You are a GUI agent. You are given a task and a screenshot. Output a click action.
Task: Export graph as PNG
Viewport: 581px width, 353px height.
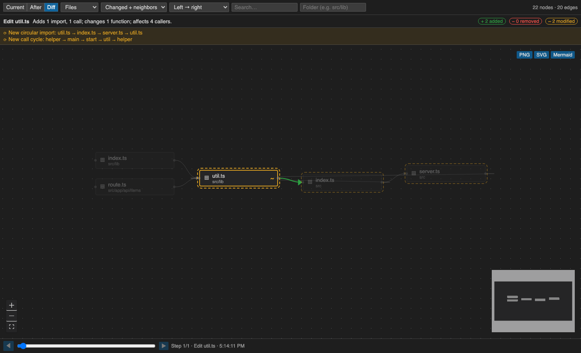[x=524, y=55]
